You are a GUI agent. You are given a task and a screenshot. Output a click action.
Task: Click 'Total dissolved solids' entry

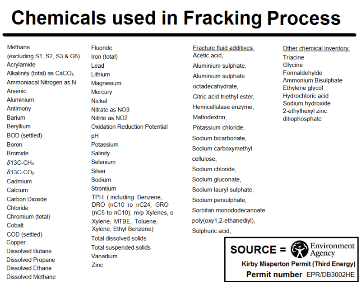coord(119,238)
